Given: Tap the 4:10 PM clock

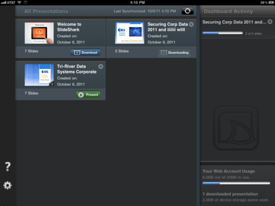Looking at the screenshot, I should pyautogui.click(x=137, y=2).
